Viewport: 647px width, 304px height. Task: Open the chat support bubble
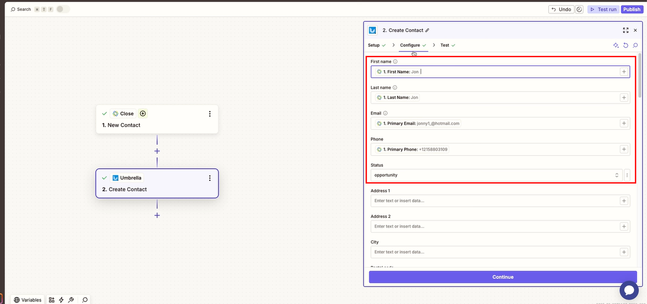[x=629, y=290]
